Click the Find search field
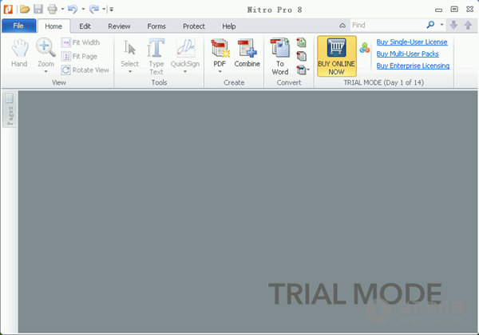 [387, 25]
